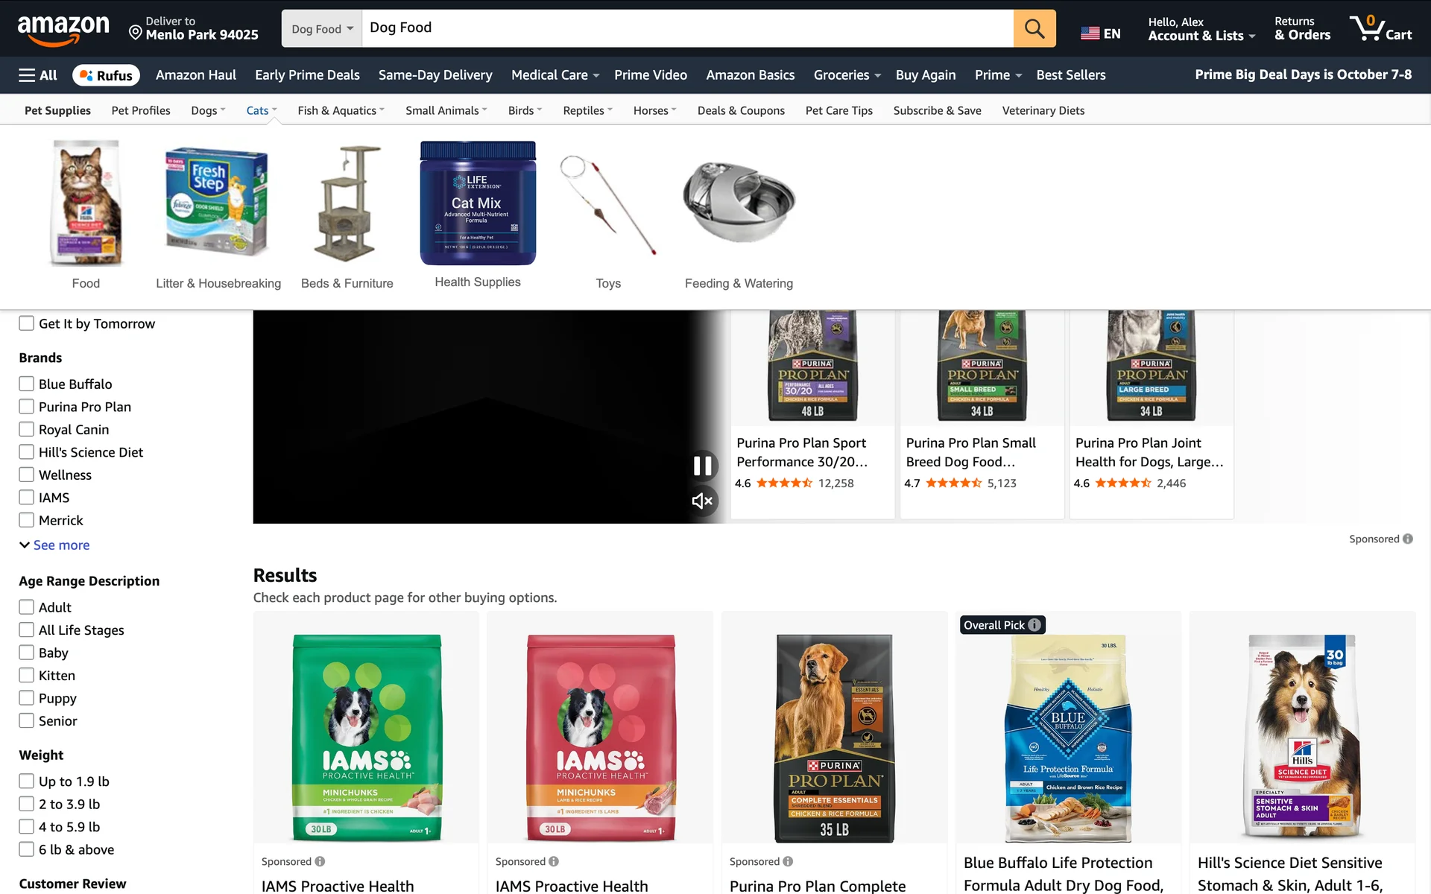Click the Deliver to location pin

135,32
